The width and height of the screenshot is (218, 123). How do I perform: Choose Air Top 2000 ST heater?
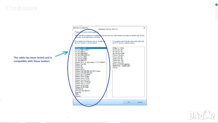[80, 52]
